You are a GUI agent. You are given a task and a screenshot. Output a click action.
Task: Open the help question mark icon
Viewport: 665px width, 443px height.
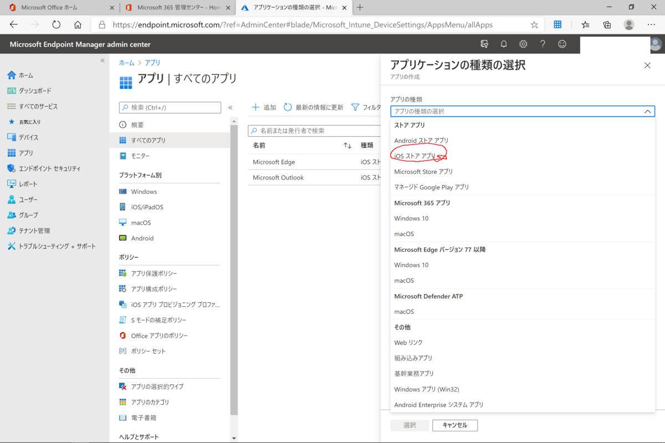click(x=543, y=44)
